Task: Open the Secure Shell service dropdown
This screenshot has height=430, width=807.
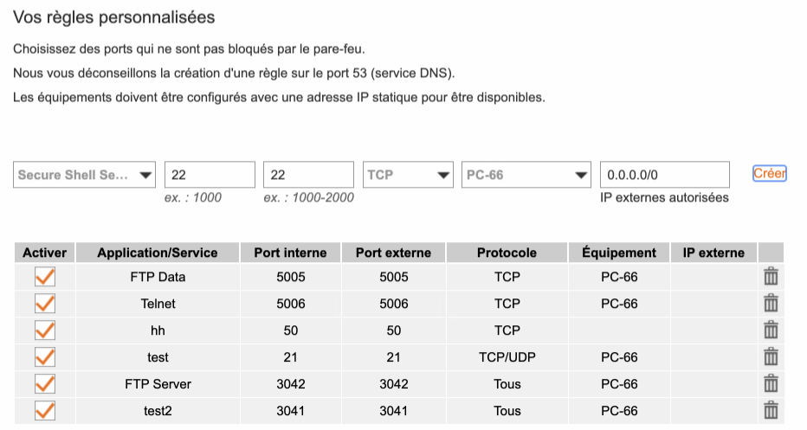Action: pos(85,175)
